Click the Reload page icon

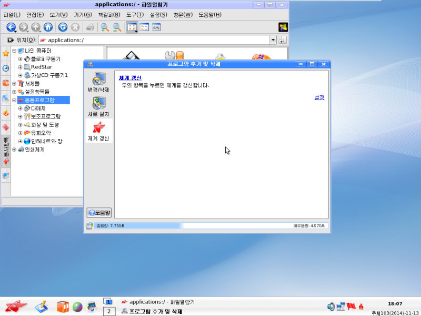[63, 27]
